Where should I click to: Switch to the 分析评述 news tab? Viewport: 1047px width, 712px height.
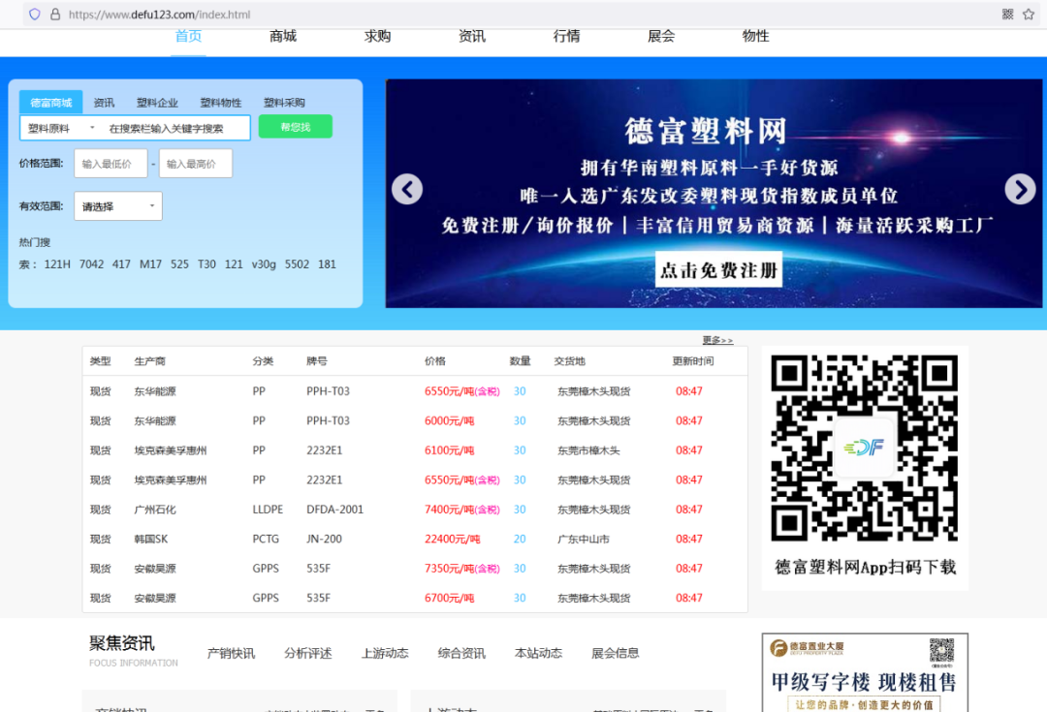pos(307,653)
